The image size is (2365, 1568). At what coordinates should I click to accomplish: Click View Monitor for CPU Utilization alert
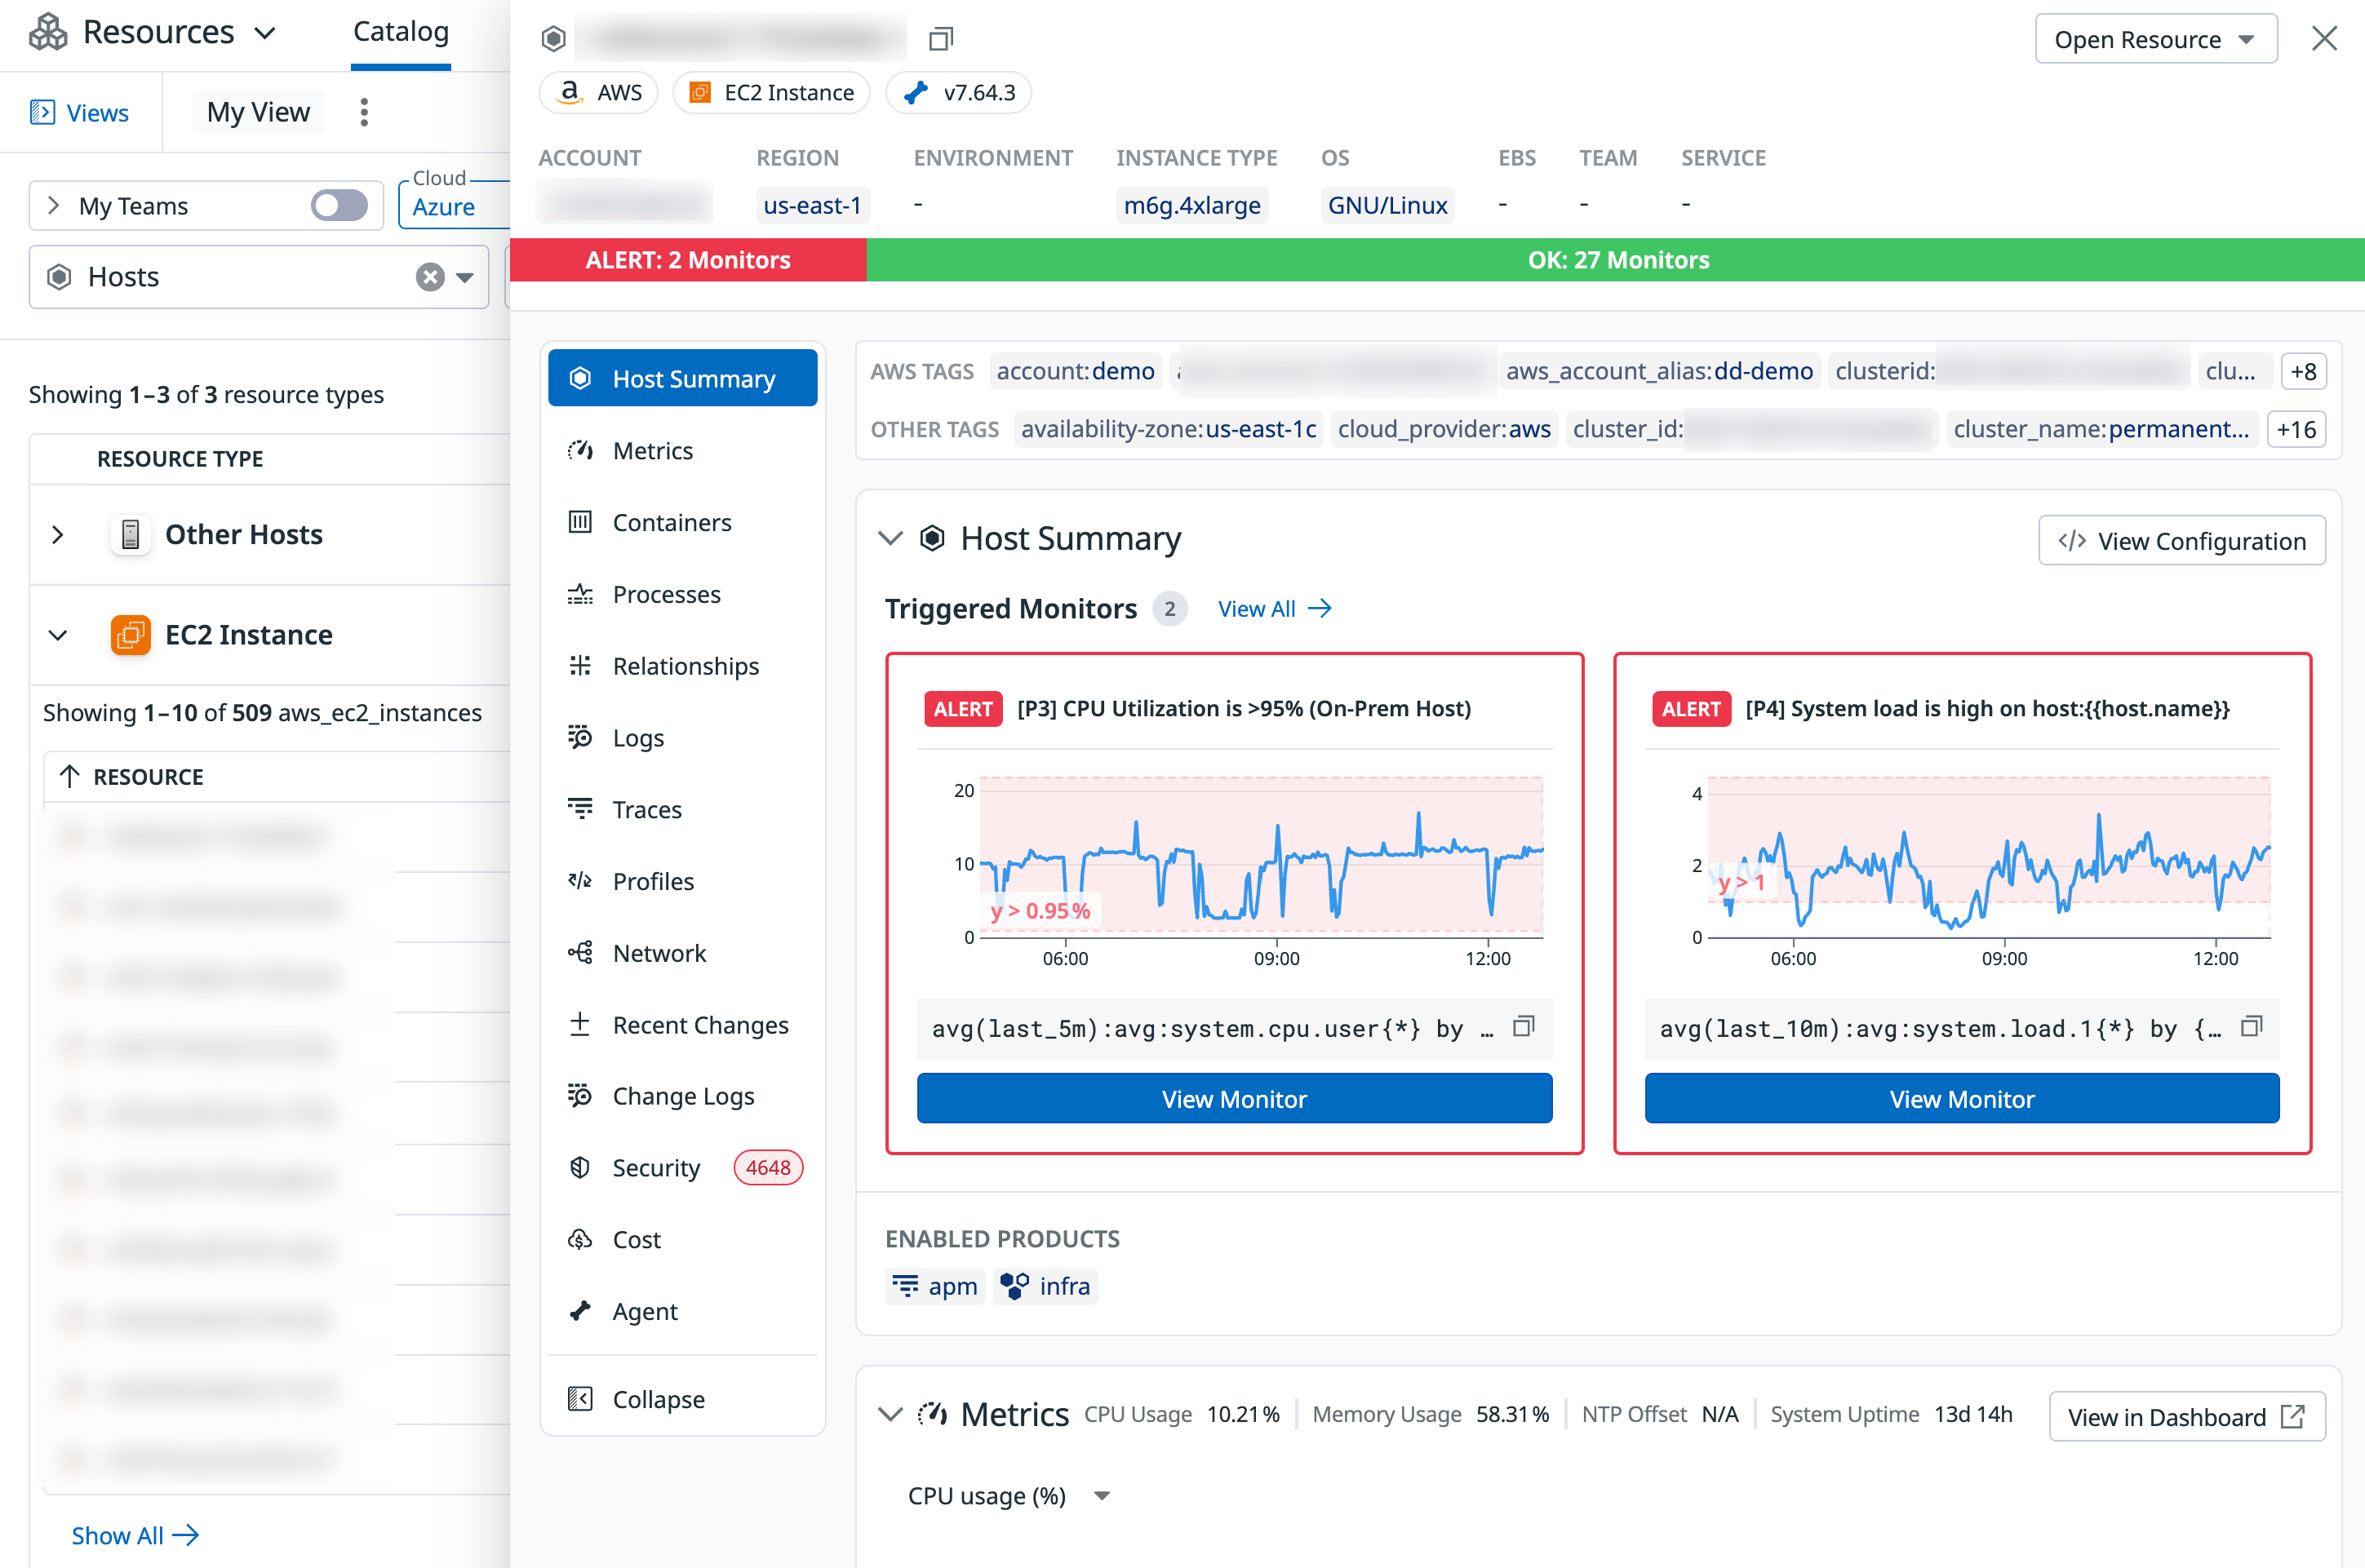tap(1234, 1098)
